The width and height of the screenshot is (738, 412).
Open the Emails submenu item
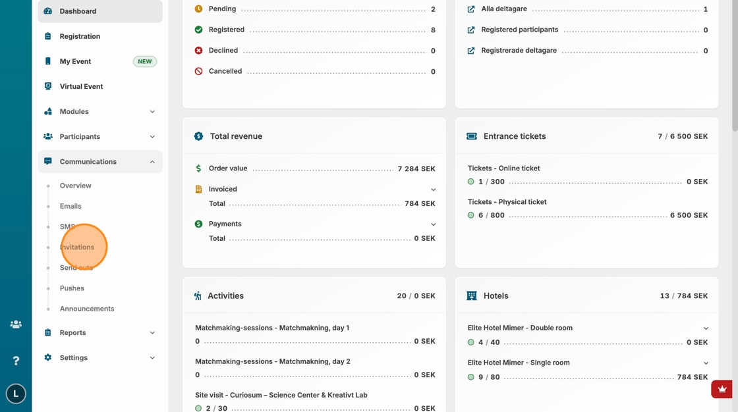pyautogui.click(x=71, y=206)
